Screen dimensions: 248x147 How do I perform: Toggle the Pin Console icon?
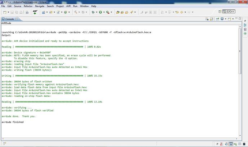click(x=217, y=19)
